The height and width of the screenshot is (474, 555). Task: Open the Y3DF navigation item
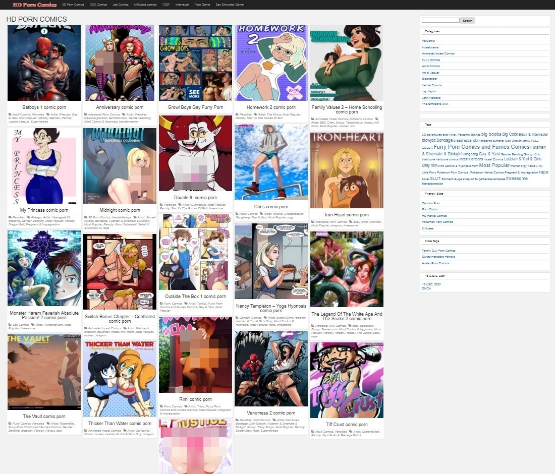(166, 5)
